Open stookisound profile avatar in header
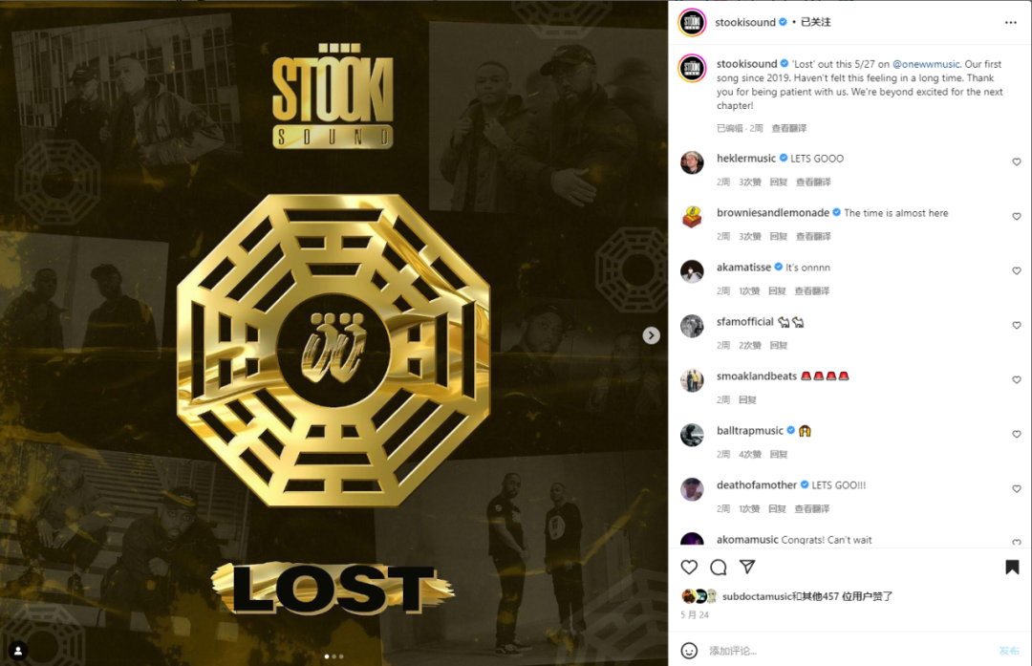The width and height of the screenshot is (1032, 666). 692,22
